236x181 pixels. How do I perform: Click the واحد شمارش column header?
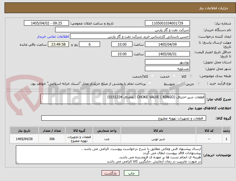click(x=107, y=131)
